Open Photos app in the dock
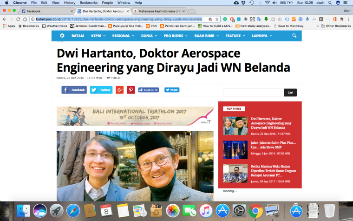Image resolution: width=353 pixels, height=221 pixels. click(x=173, y=211)
